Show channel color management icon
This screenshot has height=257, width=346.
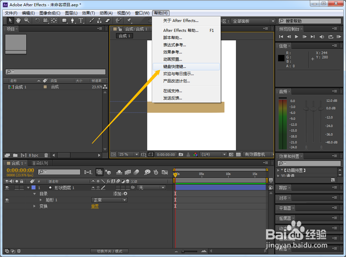(195, 155)
